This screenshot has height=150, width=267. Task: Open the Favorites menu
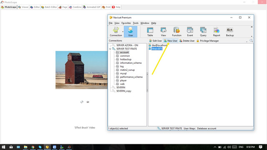coord(126,23)
